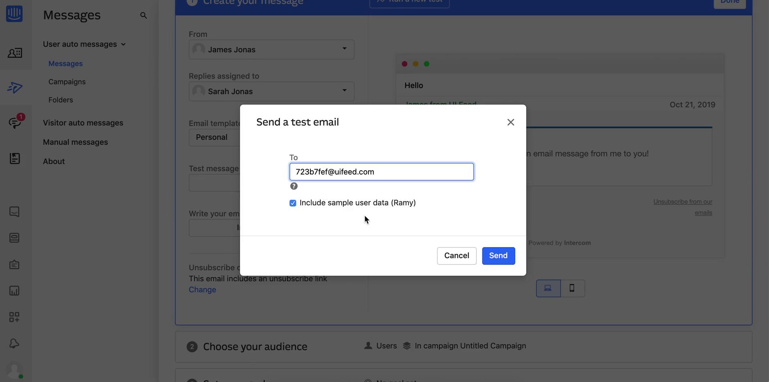
Task: Close the Send a test email dialog
Action: coord(511,122)
